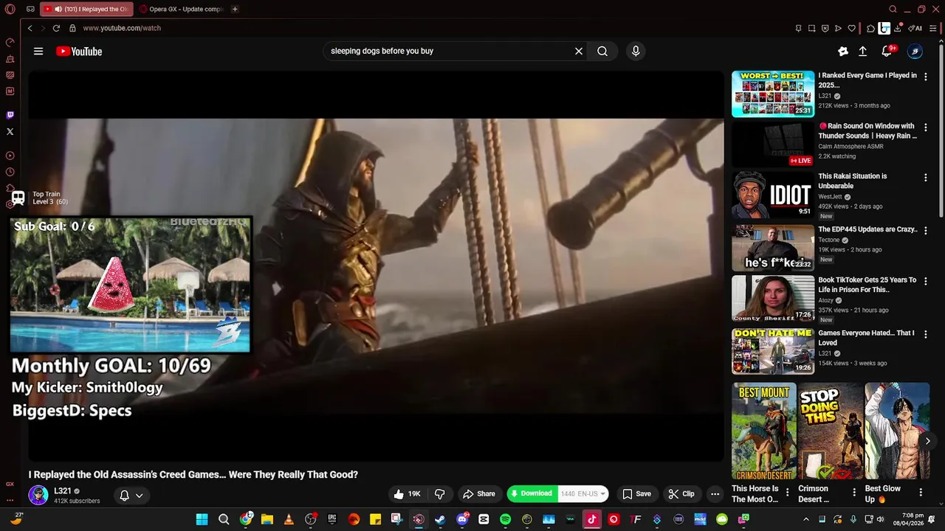This screenshot has height=531, width=945.
Task: Click the green Download button
Action: (532, 493)
